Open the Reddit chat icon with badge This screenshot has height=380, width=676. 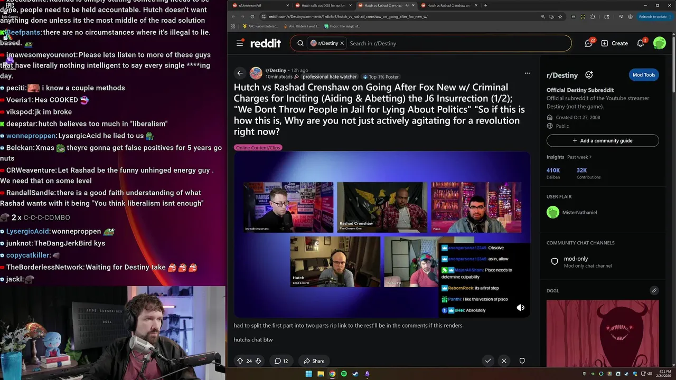589,43
